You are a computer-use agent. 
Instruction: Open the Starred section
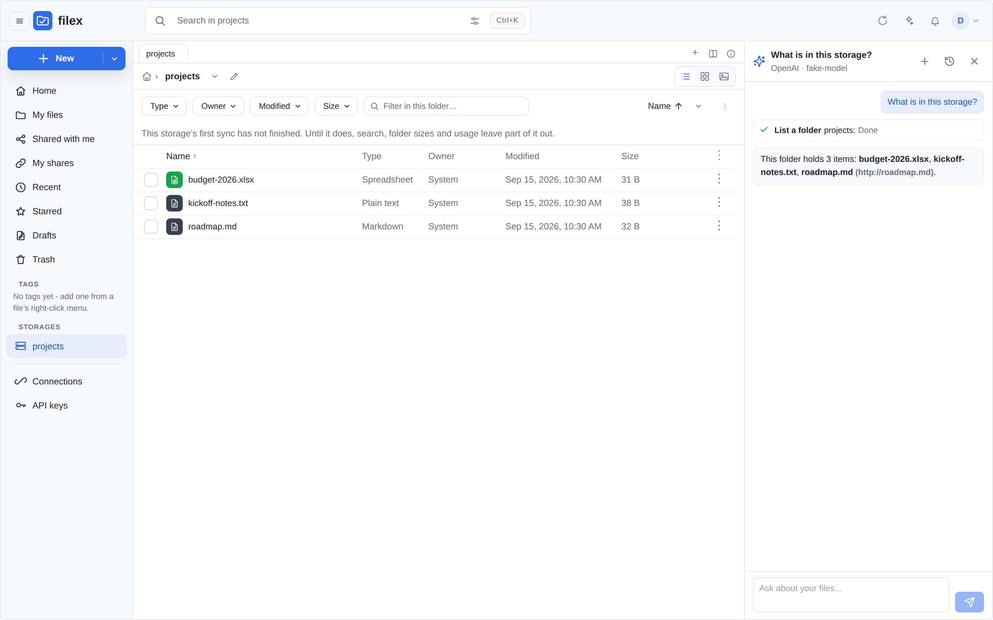pyautogui.click(x=67, y=211)
